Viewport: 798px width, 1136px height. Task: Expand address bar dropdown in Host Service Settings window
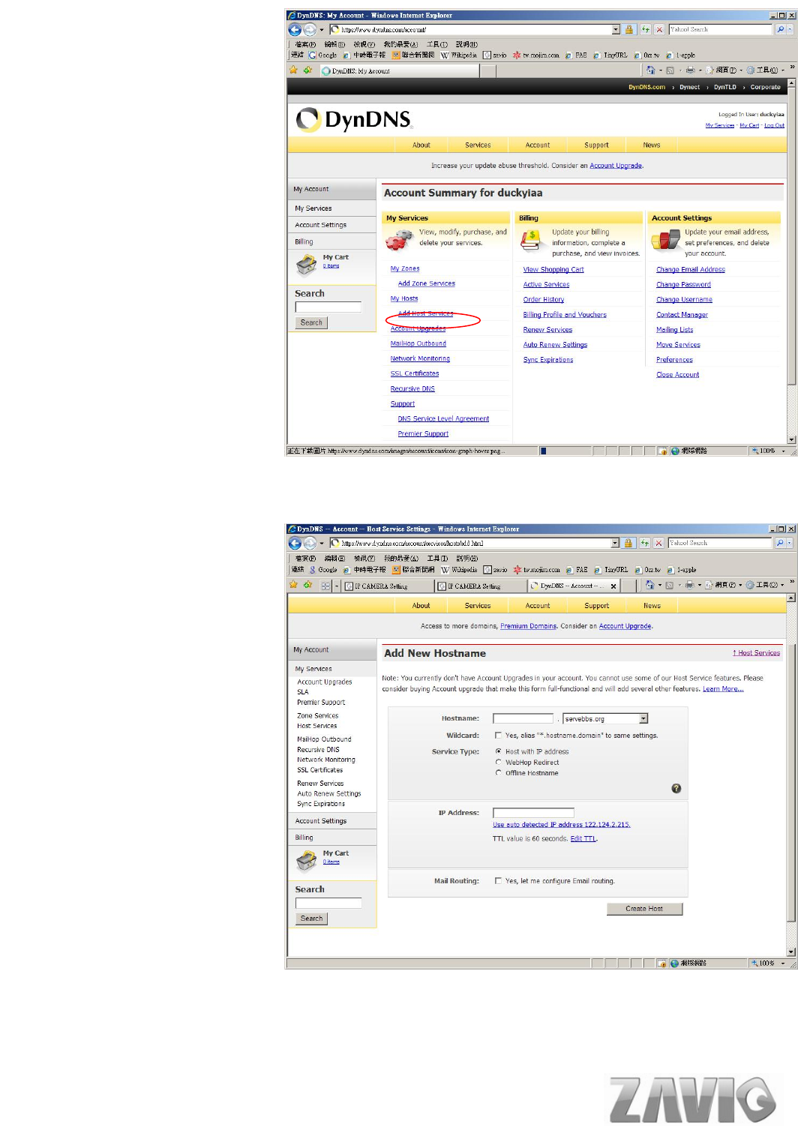615,543
